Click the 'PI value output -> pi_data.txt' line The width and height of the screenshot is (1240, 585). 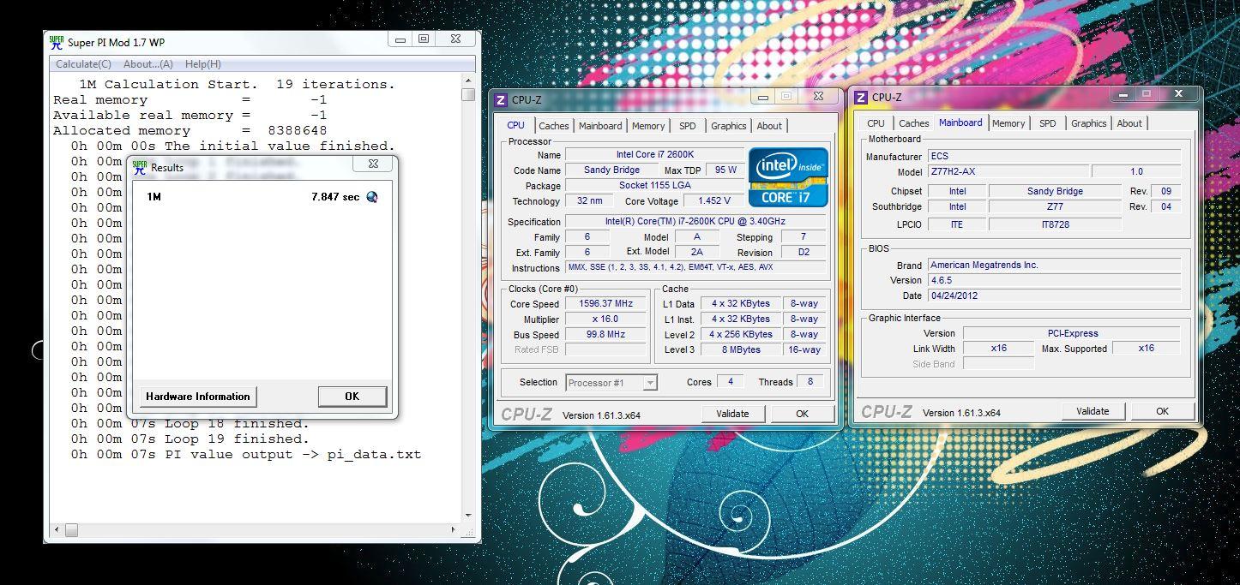tap(246, 455)
